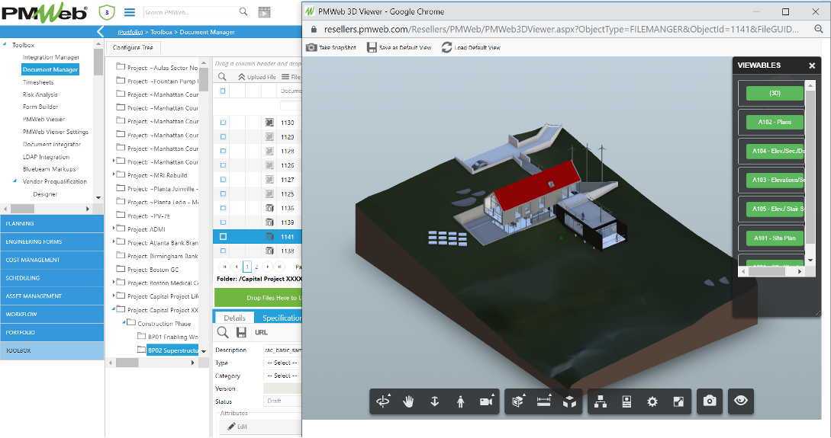
Task: Select Risk Analysis in Toolbox tree
Action: click(x=40, y=94)
